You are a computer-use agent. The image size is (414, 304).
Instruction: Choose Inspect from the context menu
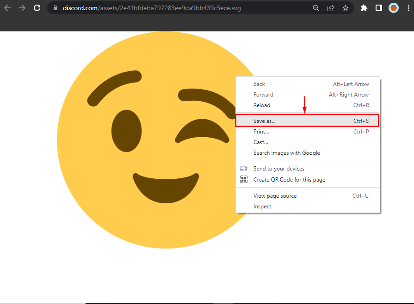coord(308,206)
